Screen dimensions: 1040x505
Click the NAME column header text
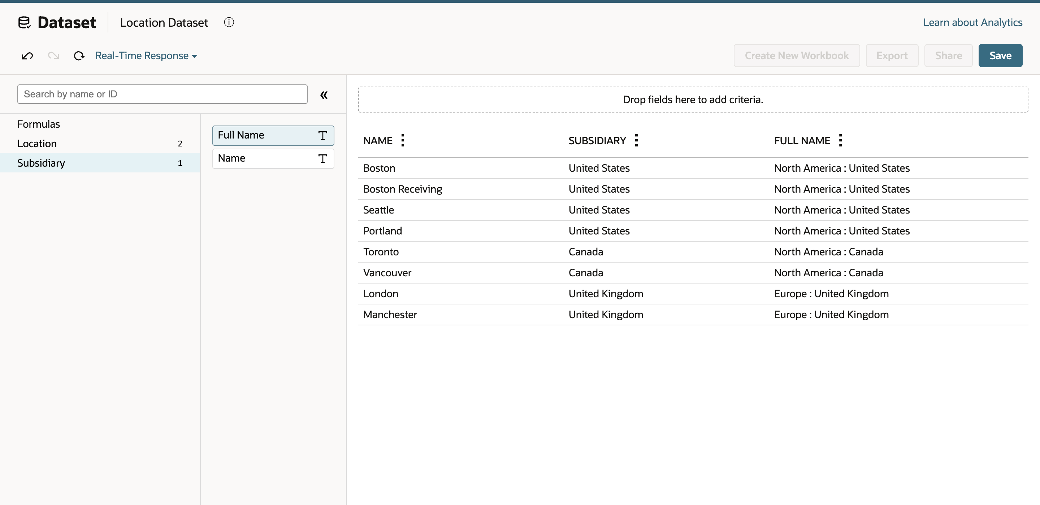(377, 141)
